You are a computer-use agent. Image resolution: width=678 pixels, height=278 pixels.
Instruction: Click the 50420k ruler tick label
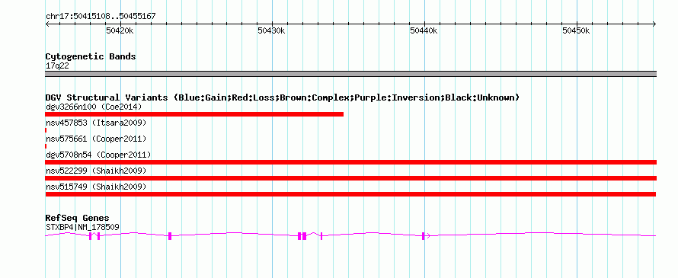click(120, 30)
